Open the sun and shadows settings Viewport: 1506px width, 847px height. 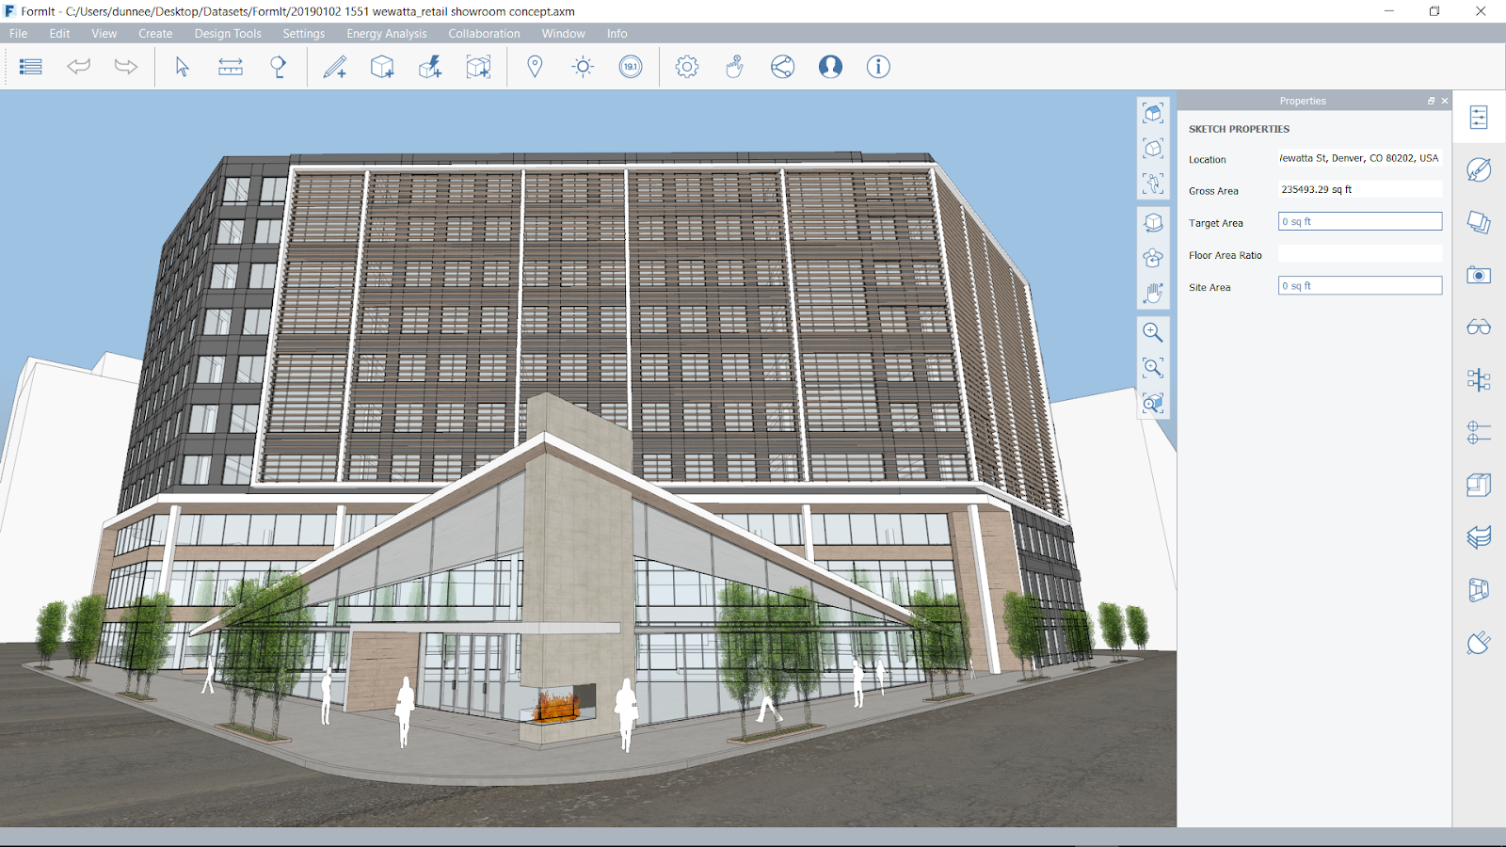pyautogui.click(x=583, y=67)
